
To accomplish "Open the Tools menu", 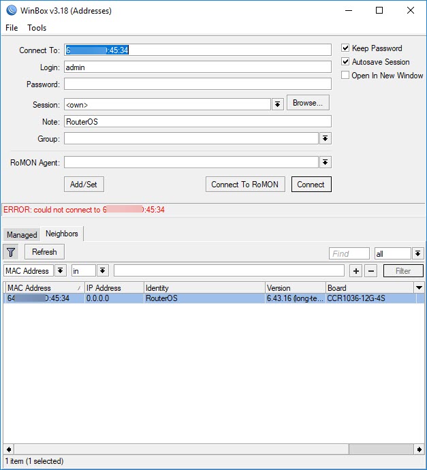I will (37, 28).
